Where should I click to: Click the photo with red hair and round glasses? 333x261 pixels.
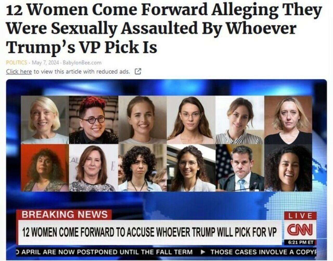[93, 120]
